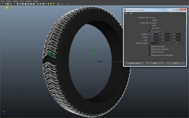This screenshot has width=189, height=118.
Task: Toggle the Smart transform checkbox
Action: point(149,31)
